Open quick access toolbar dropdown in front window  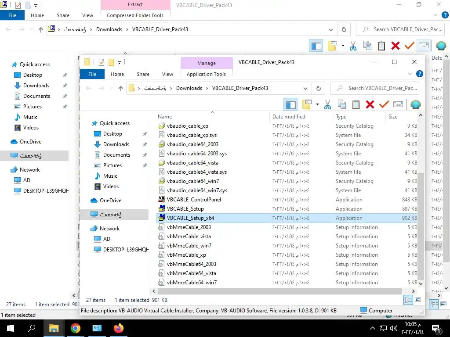pyautogui.click(x=119, y=62)
